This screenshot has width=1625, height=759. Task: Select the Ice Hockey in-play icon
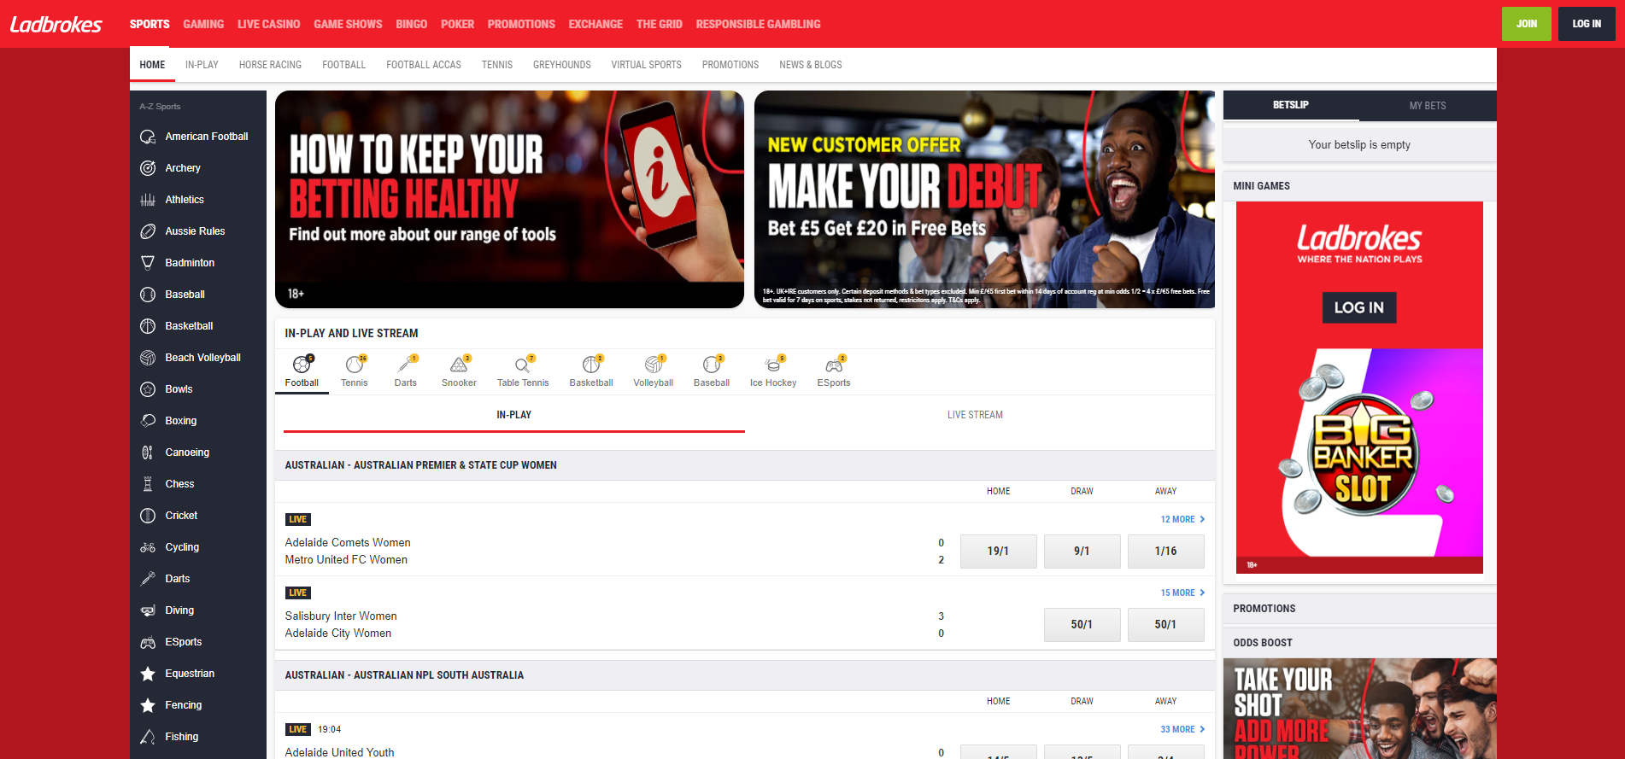772,365
